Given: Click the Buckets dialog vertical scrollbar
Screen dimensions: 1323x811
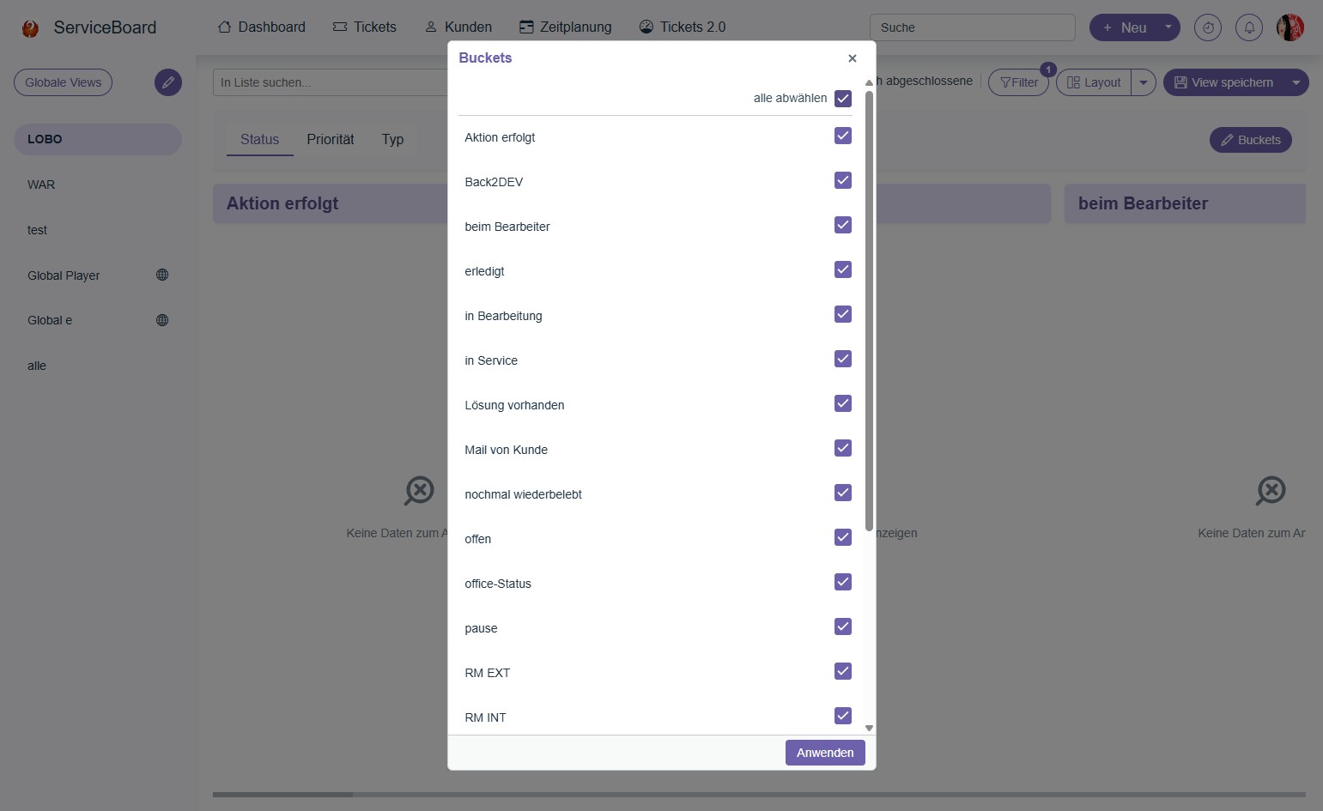Looking at the screenshot, I should [869, 309].
